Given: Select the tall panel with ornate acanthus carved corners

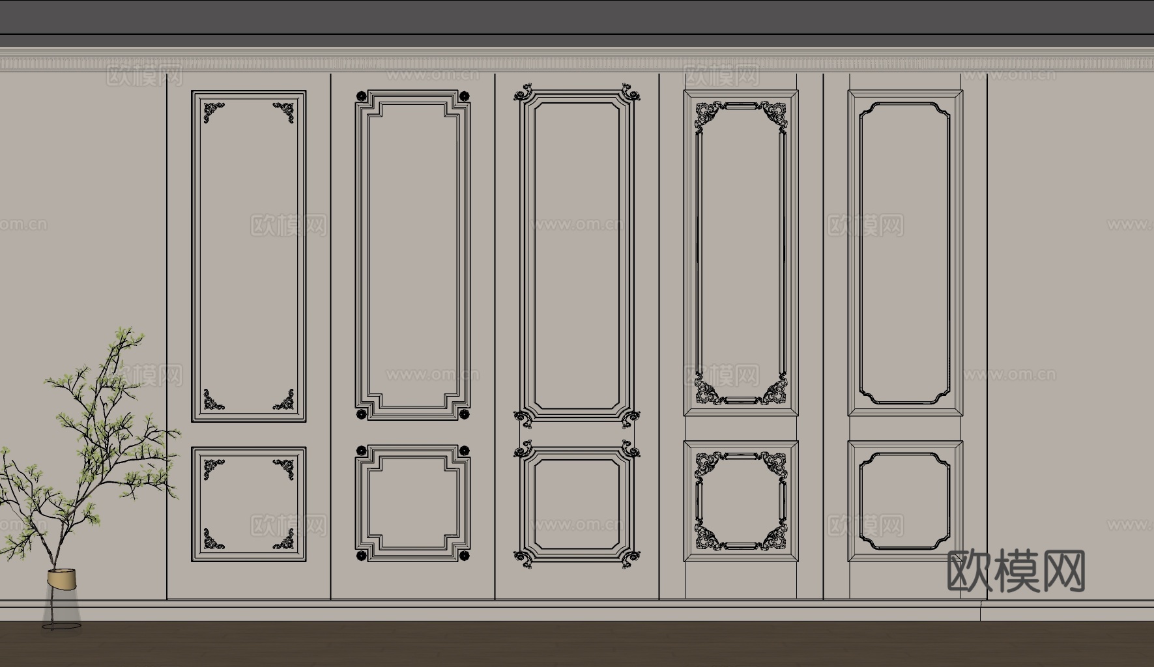Looking at the screenshot, I should point(741,253).
